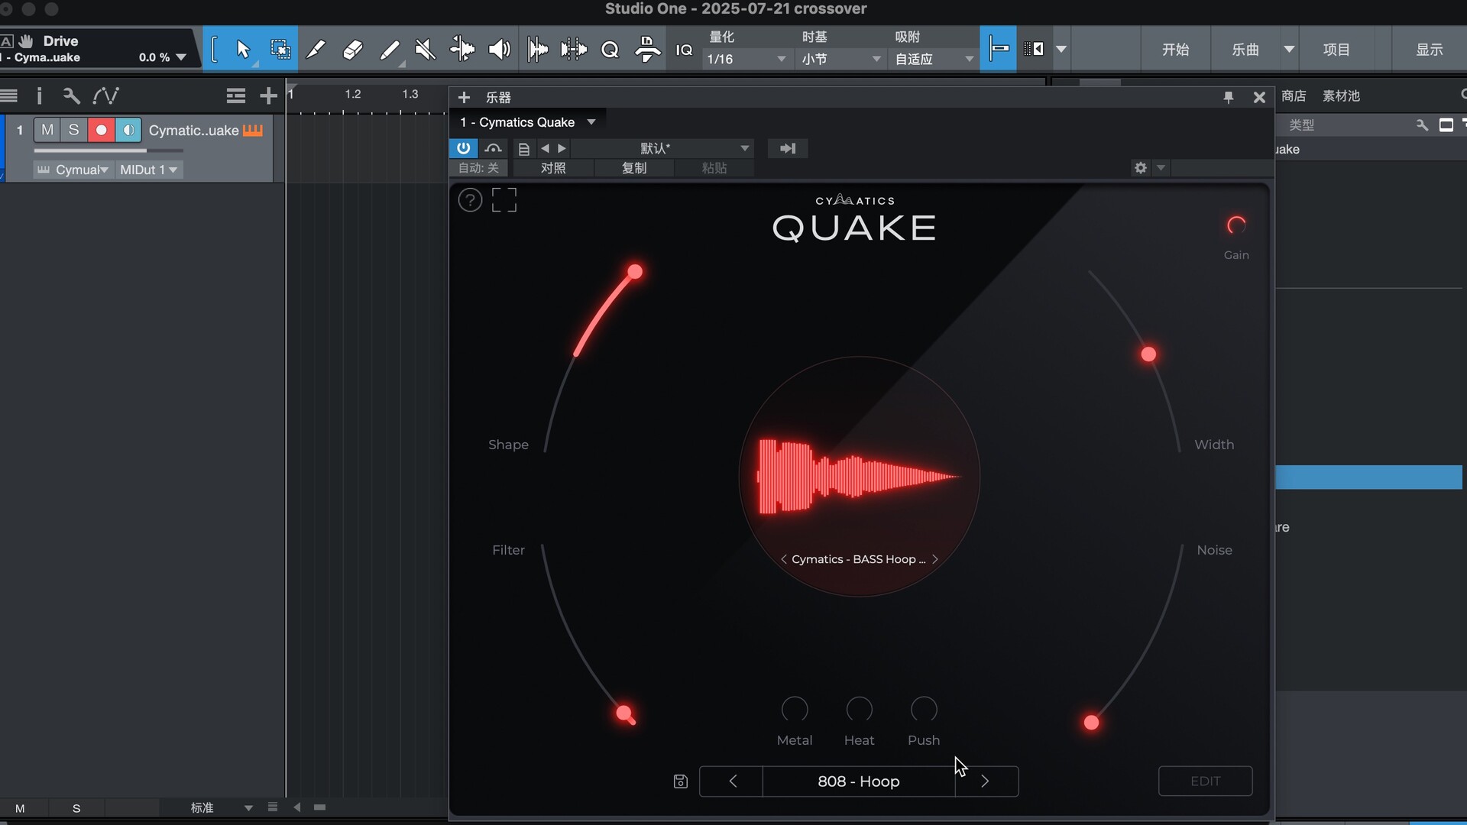This screenshot has width=1467, height=825.
Task: Click the add track plus icon
Action: [268, 95]
